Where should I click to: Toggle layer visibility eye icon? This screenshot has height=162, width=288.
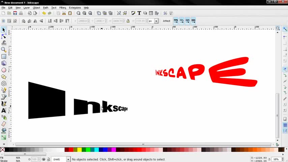tap(44, 159)
